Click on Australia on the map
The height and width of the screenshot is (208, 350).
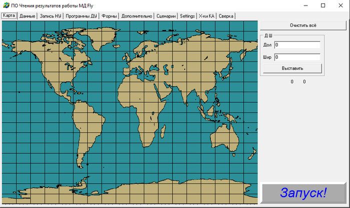[x=224, y=137]
